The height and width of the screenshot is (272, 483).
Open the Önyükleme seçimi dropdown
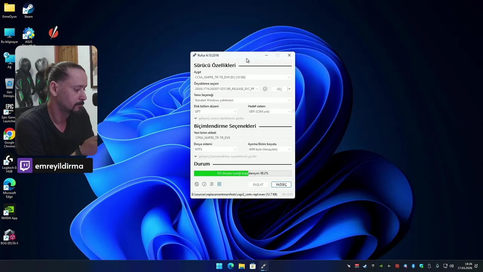226,89
